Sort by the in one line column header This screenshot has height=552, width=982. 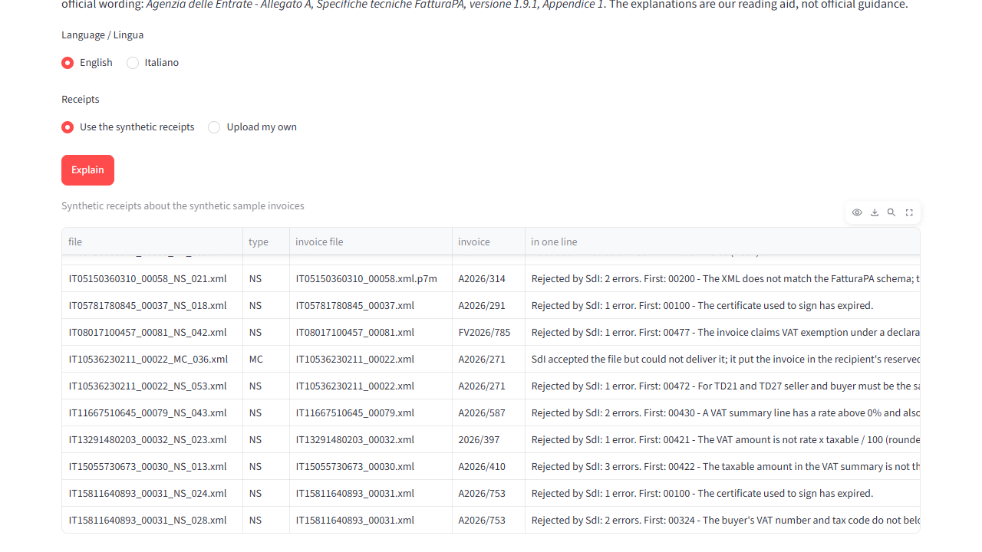point(723,242)
